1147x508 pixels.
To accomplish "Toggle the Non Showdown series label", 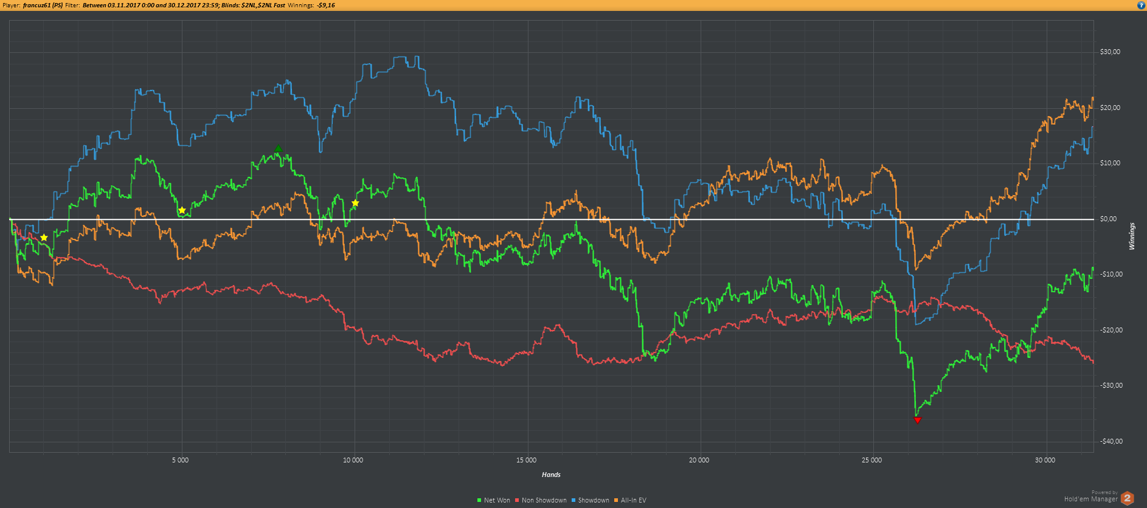I will (544, 501).
